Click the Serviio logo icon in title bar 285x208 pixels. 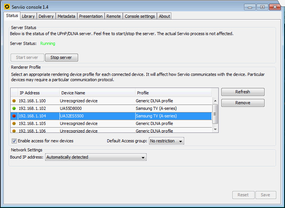point(7,7)
